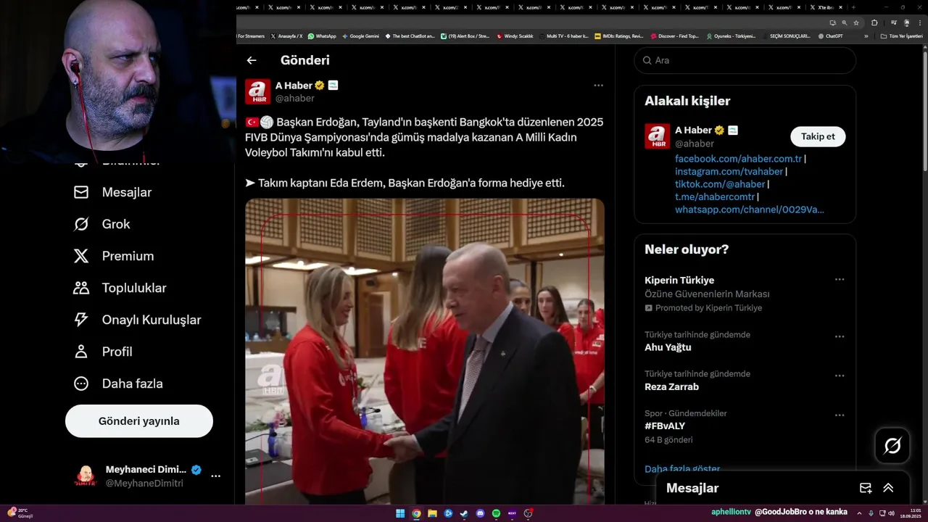Image resolution: width=928 pixels, height=522 pixels.
Task: Open the post's more options menu
Action: 598,86
